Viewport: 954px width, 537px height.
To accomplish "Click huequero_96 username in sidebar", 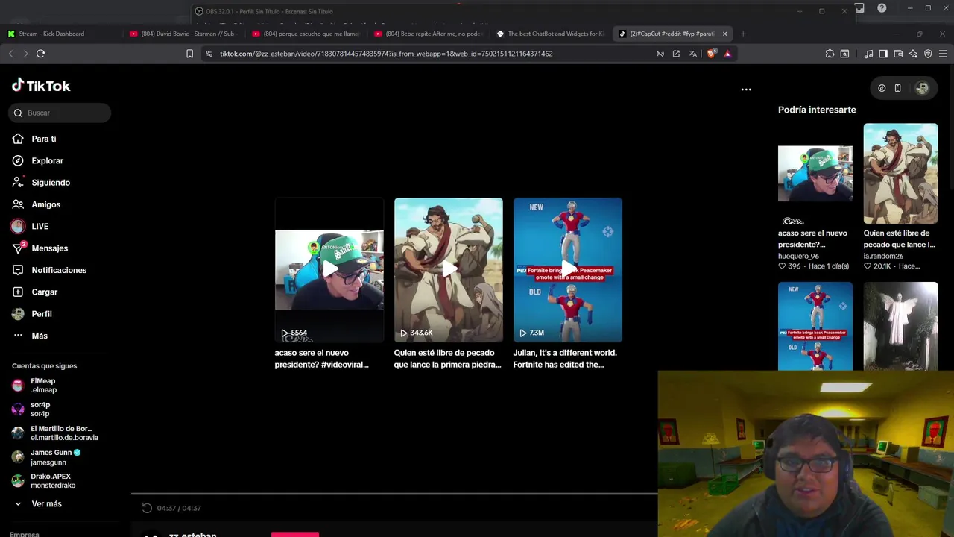I will [x=798, y=256].
